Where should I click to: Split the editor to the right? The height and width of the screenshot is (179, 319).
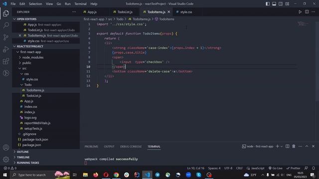(x=307, y=12)
